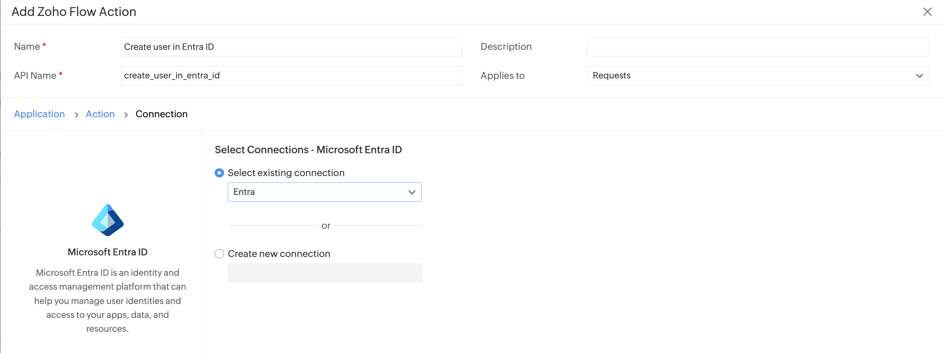The height and width of the screenshot is (353, 943).
Task: Click the Microsoft Entra ID title text
Action: (107, 252)
